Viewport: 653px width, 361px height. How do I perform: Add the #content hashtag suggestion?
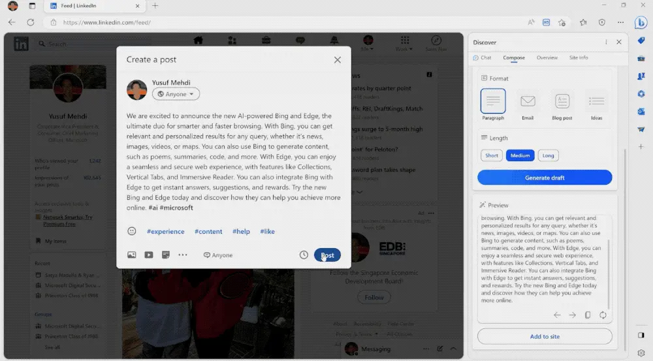[x=208, y=232]
